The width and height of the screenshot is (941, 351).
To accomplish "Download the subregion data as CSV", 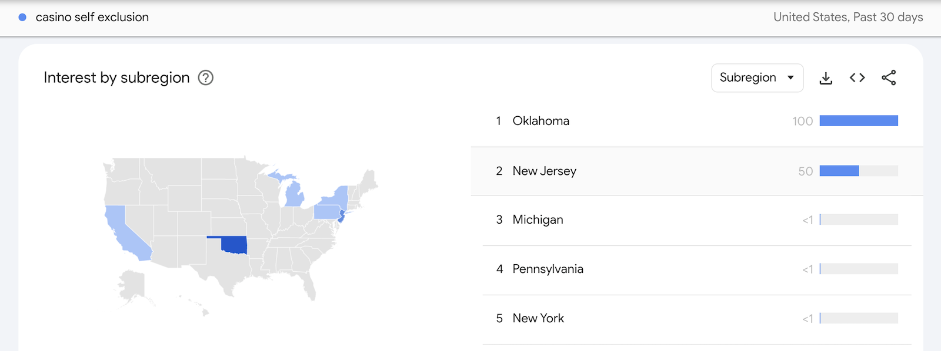I will pos(826,78).
